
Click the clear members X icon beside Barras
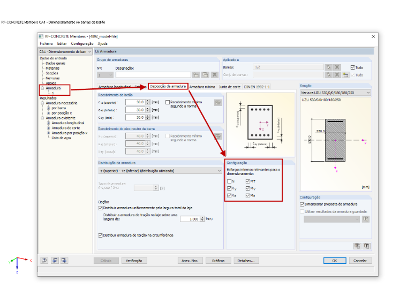click(x=337, y=67)
